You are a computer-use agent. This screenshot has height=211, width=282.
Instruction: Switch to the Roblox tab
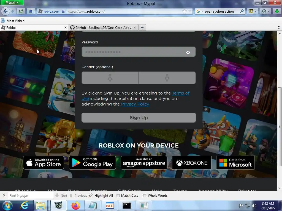(x=34, y=27)
